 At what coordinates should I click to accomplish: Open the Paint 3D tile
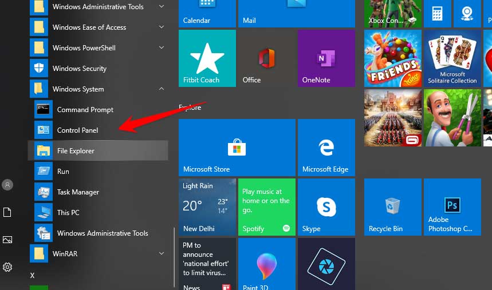pyautogui.click(x=267, y=264)
